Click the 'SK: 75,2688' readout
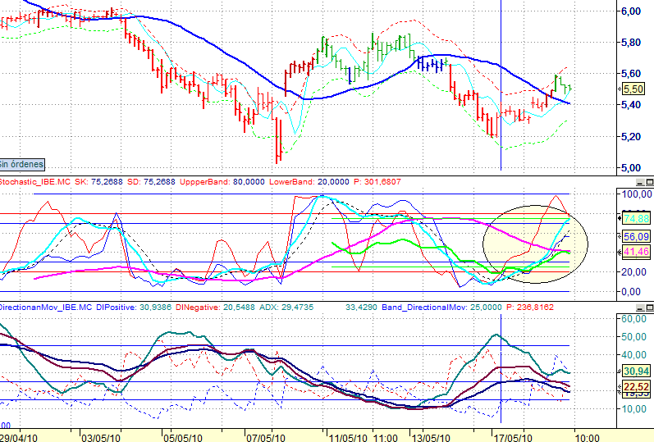Viewport: 654px width, 442px height. (x=98, y=182)
